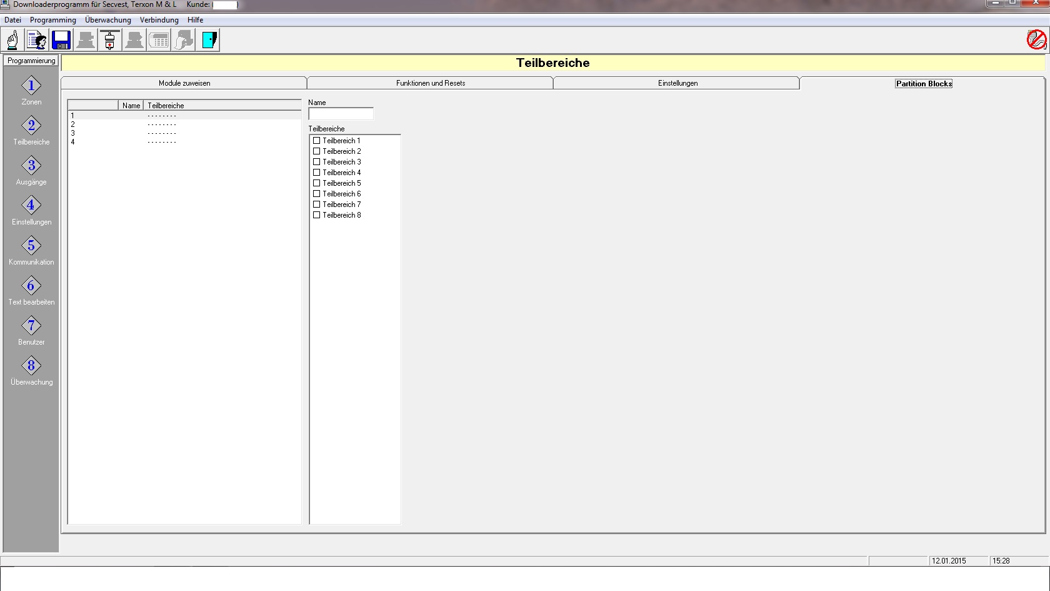Image resolution: width=1050 pixels, height=591 pixels.
Task: Open the Kommunikation section icon
Action: click(31, 246)
